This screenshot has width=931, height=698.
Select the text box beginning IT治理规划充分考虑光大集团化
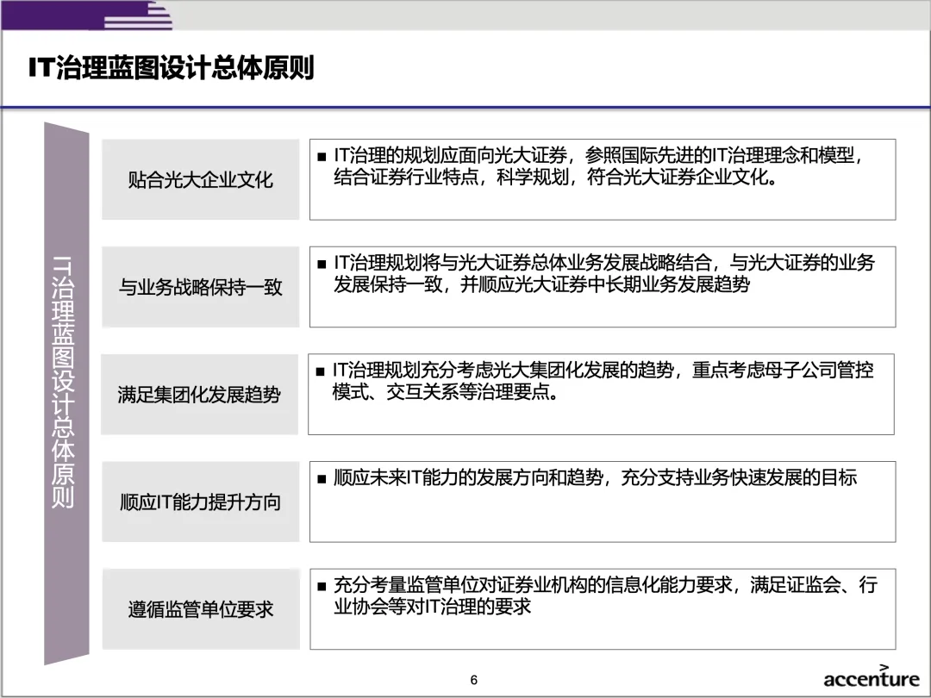(x=601, y=394)
